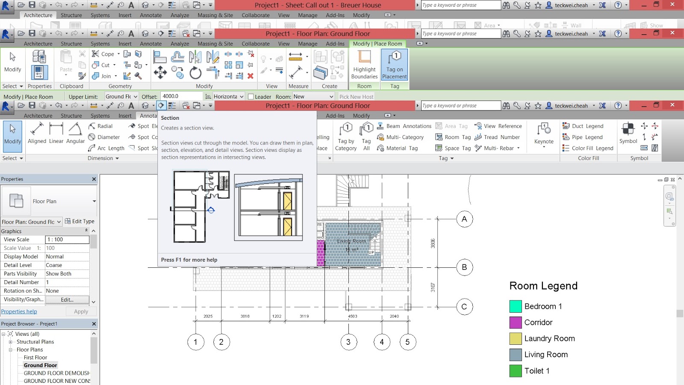This screenshot has width=684, height=385.
Task: Collapse the Floor Plans tree node
Action: tap(11, 350)
